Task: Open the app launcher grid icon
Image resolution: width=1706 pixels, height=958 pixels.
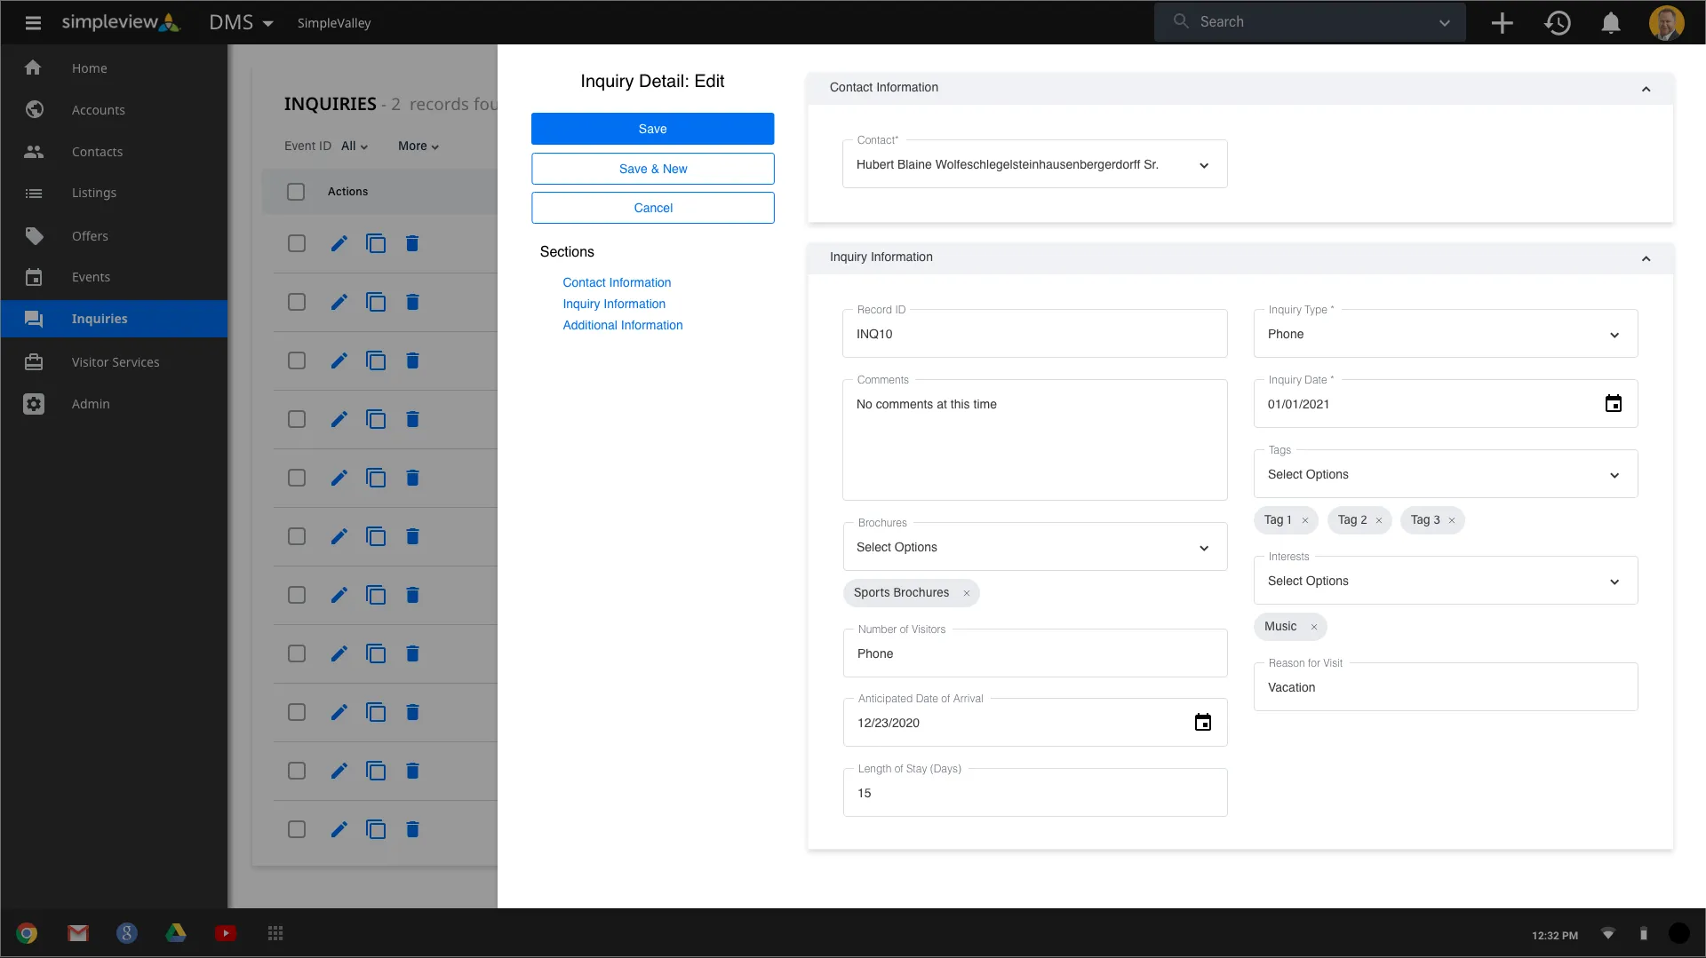Action: (x=275, y=933)
